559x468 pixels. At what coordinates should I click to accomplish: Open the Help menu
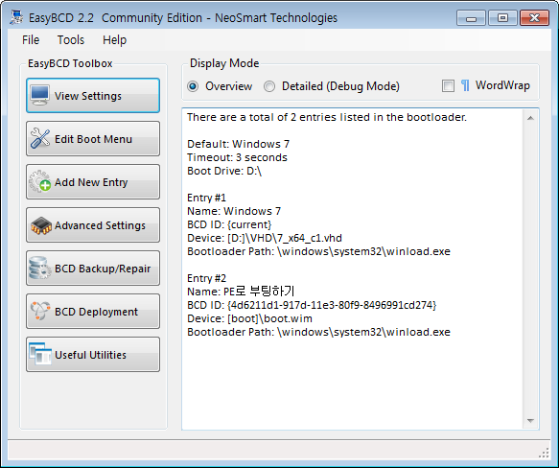tap(114, 40)
